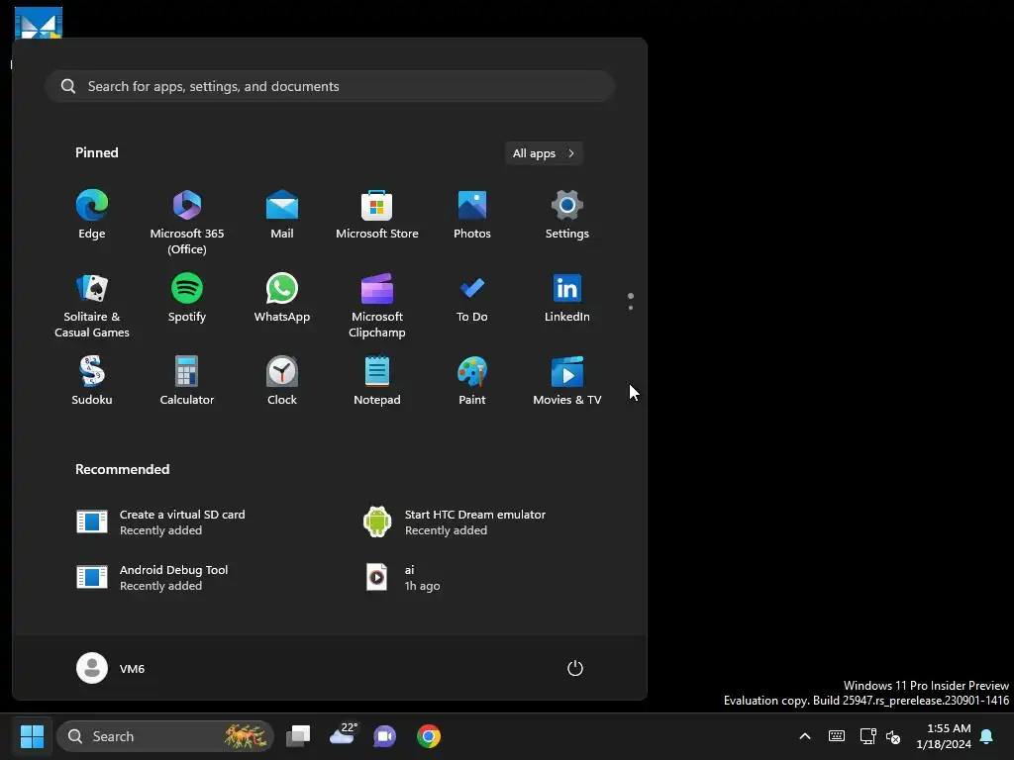Click the taskbar Search box
1014x760 pixels.
pos(165,736)
